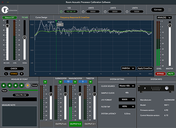Click the 78.3dB level readout

click(25, 17)
